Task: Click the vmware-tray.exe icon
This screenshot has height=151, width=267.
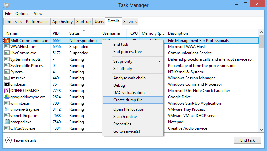Action: click(x=7, y=109)
